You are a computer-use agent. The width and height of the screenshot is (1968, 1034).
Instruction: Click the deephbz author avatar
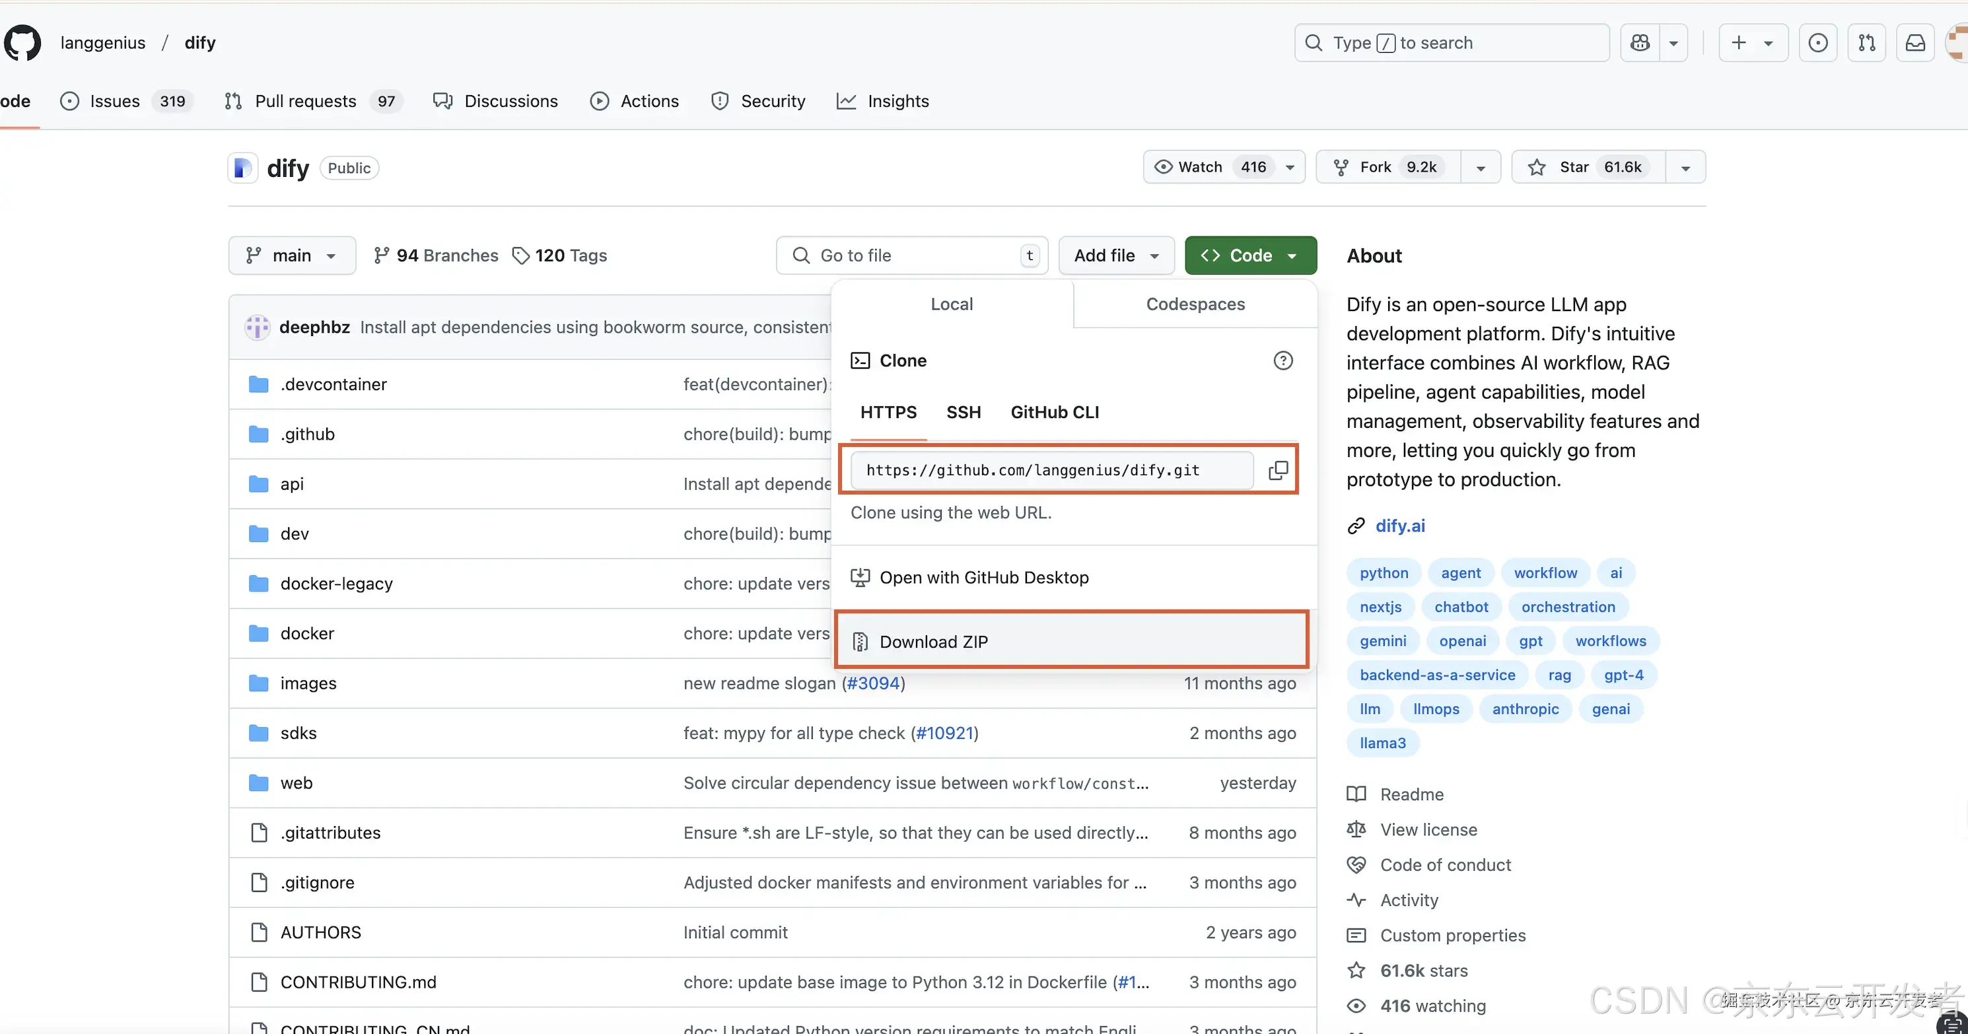pyautogui.click(x=258, y=327)
